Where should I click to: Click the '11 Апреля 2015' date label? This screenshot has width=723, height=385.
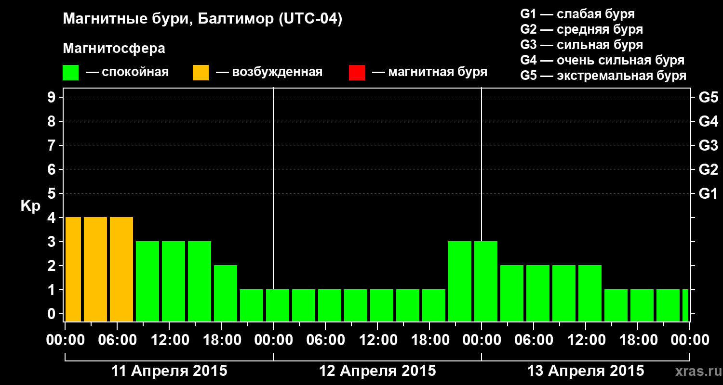pyautogui.click(x=169, y=371)
